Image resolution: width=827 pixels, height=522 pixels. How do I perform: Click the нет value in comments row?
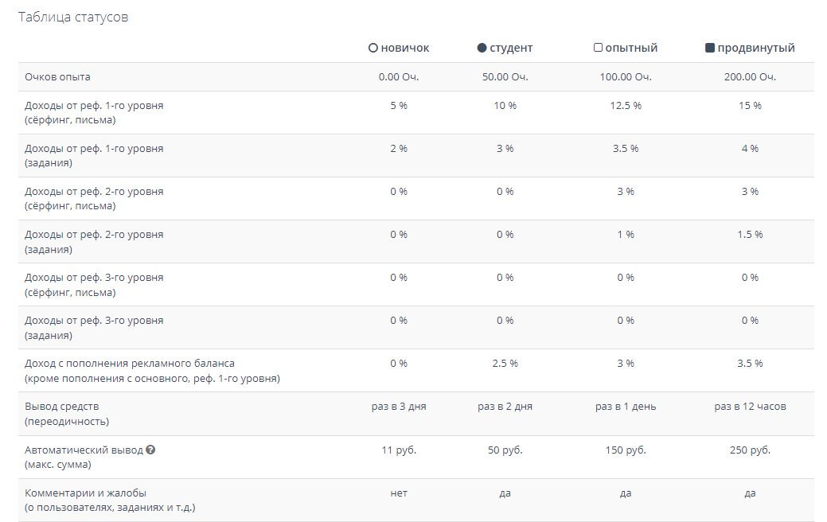click(x=399, y=493)
